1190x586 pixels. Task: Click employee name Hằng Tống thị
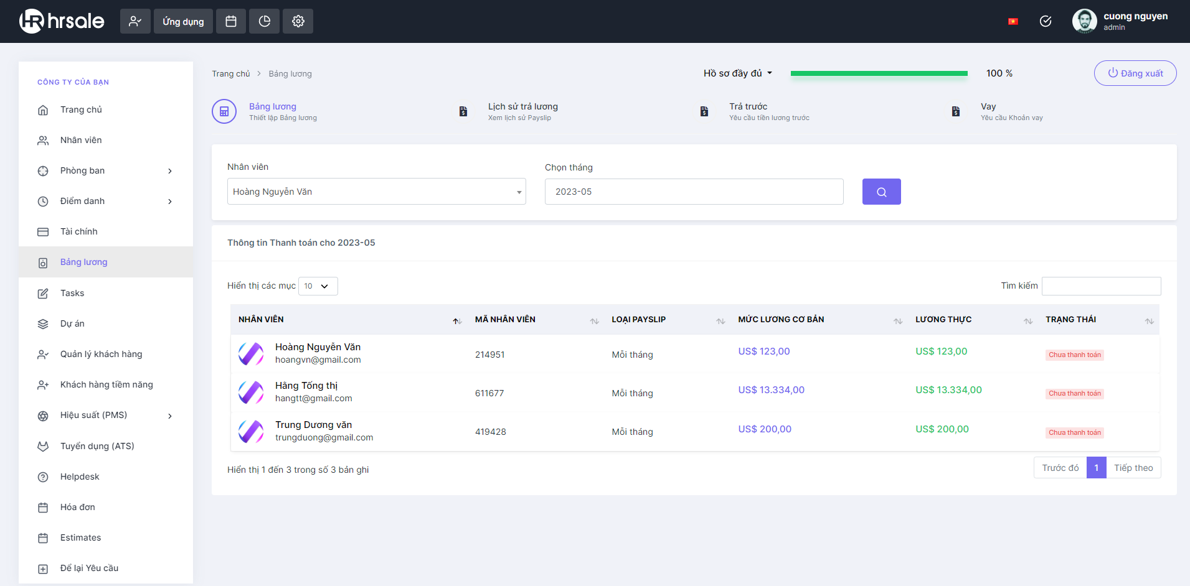point(306,386)
